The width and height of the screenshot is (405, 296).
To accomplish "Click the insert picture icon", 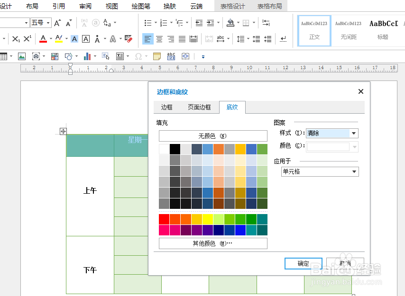I will point(22,56).
